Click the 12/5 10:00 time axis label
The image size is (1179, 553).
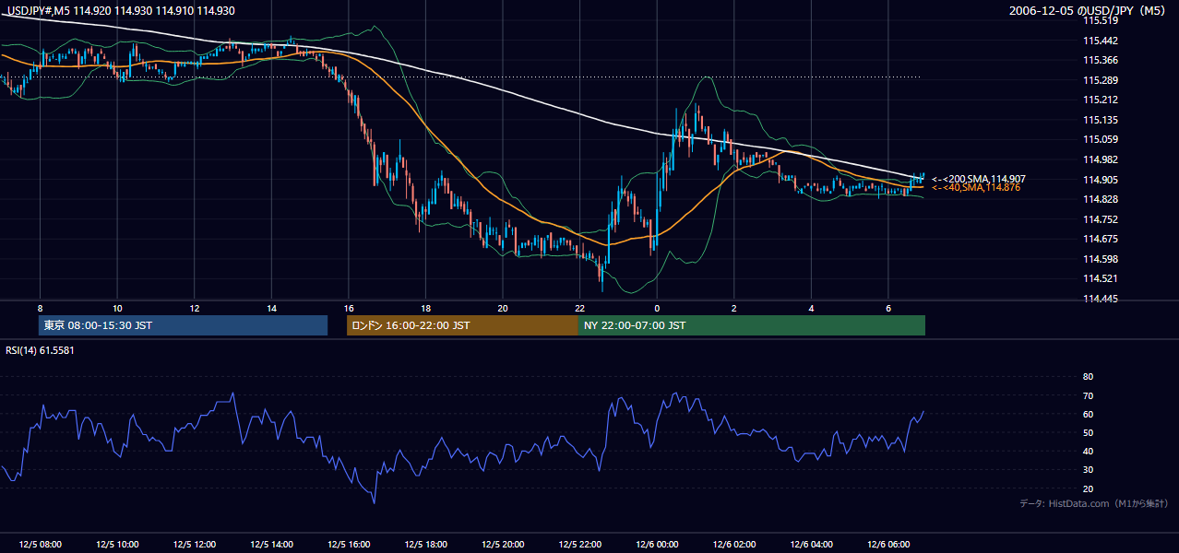click(x=117, y=544)
